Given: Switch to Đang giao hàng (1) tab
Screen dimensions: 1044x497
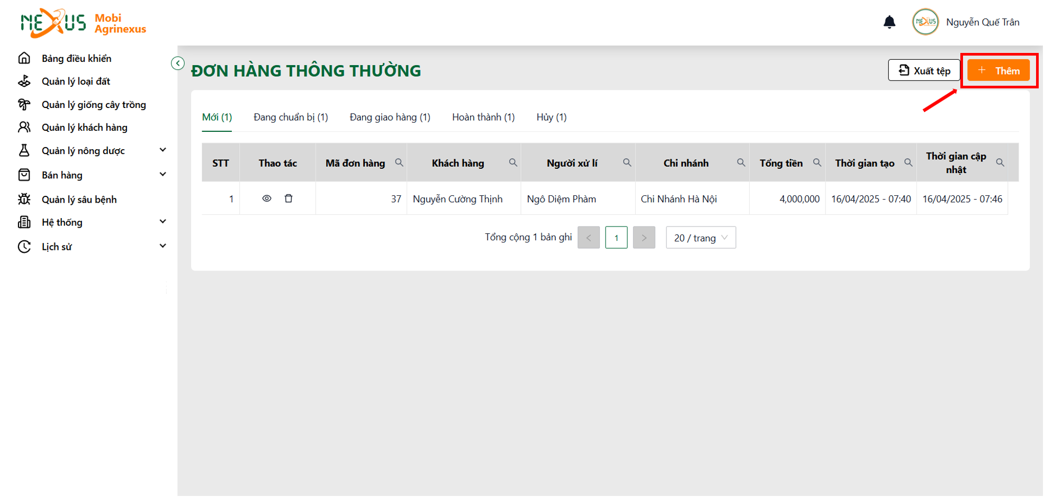Looking at the screenshot, I should 390,117.
